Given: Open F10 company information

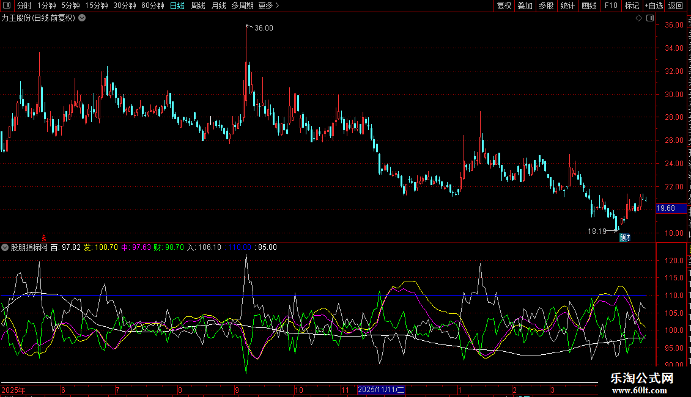Looking at the screenshot, I should pos(610,5).
